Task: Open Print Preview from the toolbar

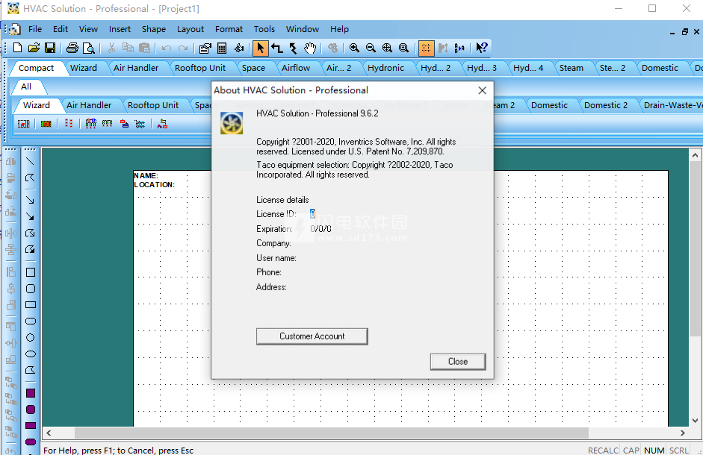Action: 89,48
